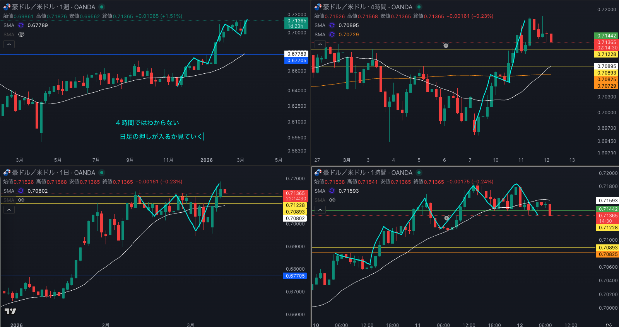Click the currency flag icon on the 4時間 chart
This screenshot has height=327, width=619.
pyautogui.click(x=318, y=7)
